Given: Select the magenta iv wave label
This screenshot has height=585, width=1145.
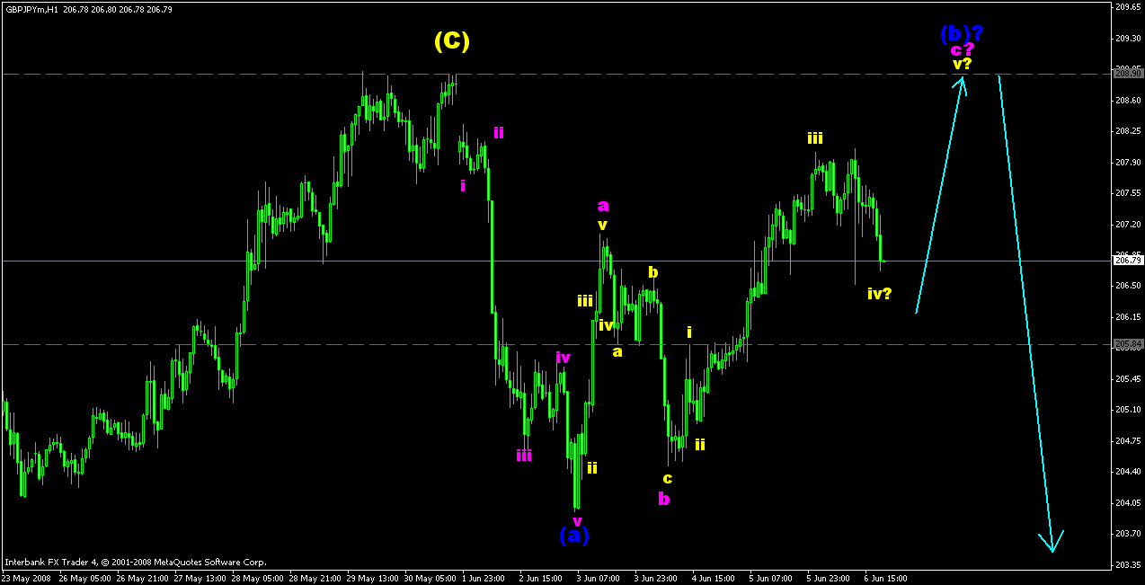Looking at the screenshot, I should (x=563, y=357).
